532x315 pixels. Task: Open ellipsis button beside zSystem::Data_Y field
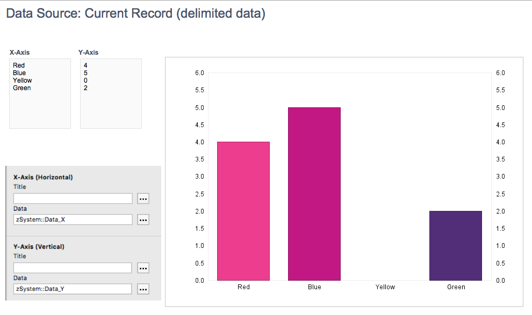coord(143,289)
